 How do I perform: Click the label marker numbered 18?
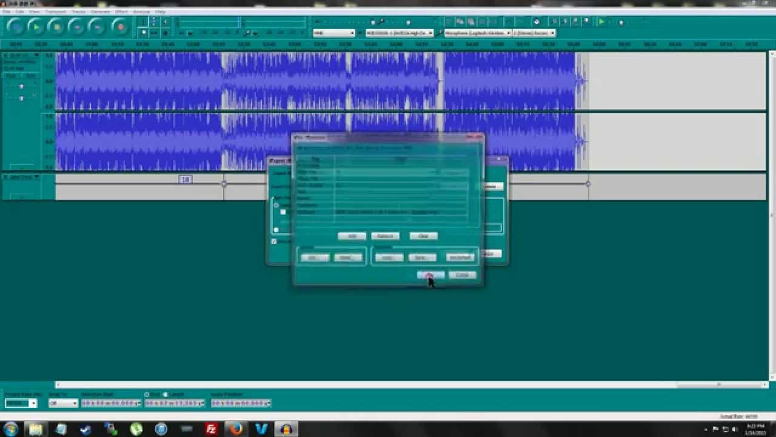tap(186, 180)
